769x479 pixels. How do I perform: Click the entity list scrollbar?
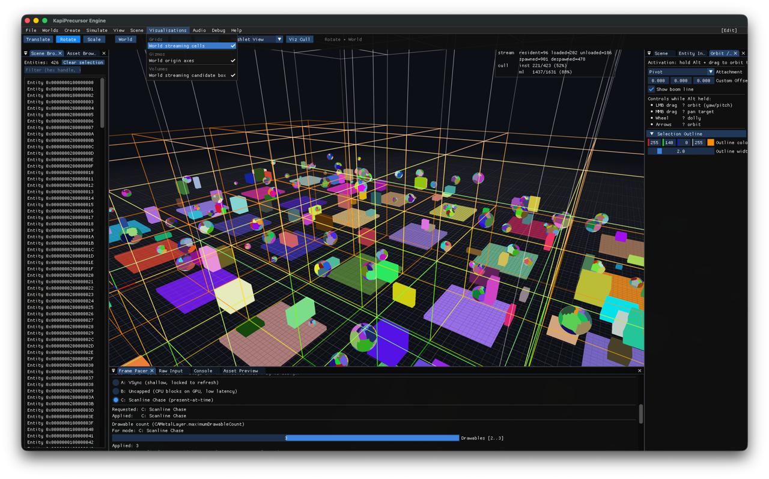click(x=102, y=103)
